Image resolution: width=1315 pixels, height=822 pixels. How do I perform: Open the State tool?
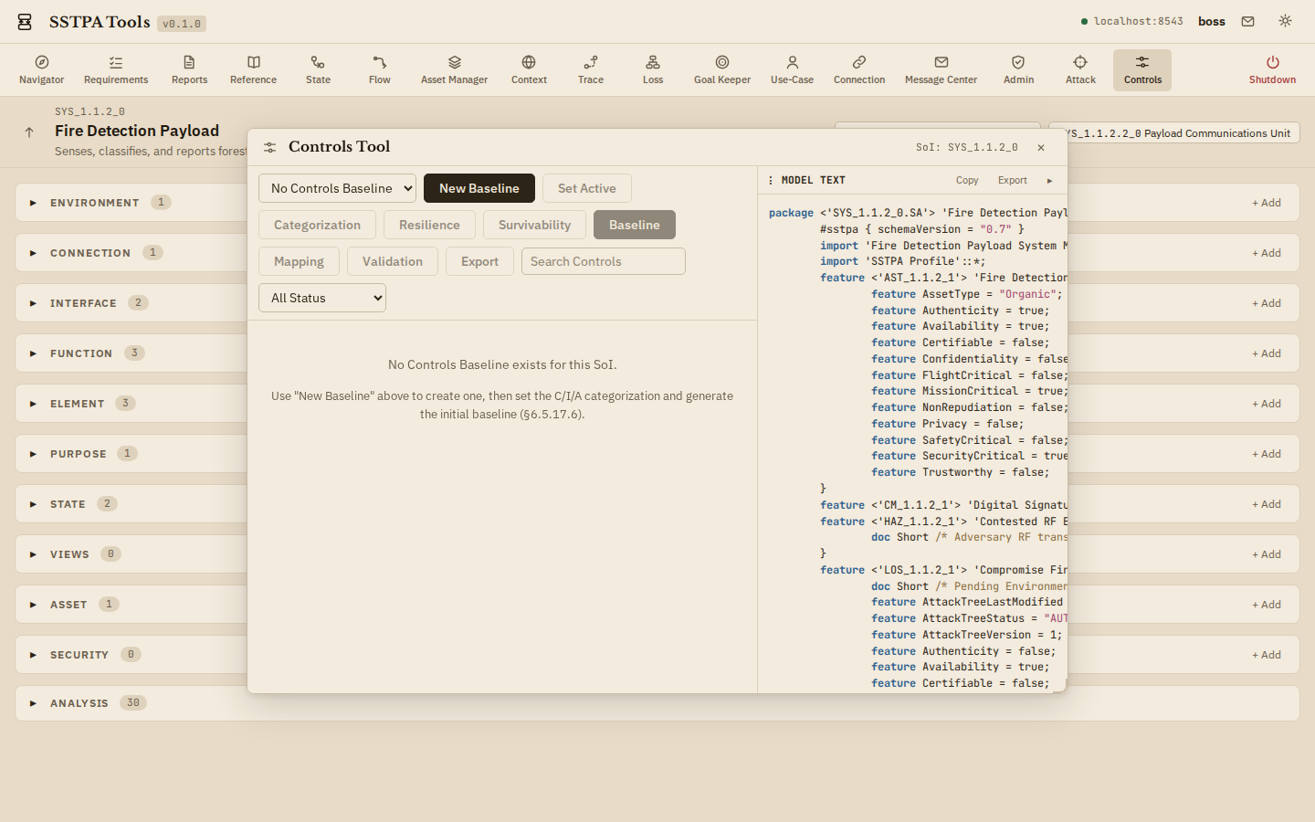(318, 70)
